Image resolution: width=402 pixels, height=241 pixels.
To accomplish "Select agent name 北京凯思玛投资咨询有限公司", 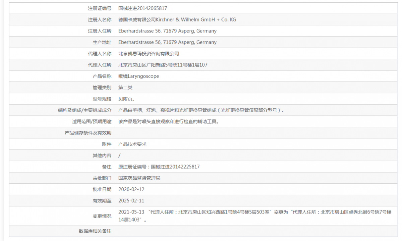I will 149,54.
